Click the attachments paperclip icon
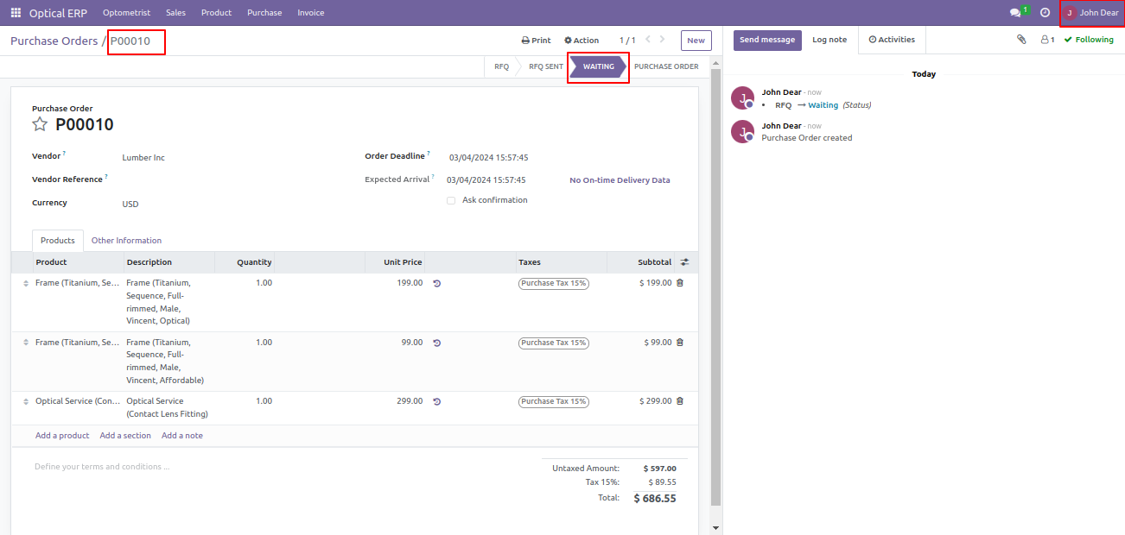This screenshot has width=1125, height=535. pyautogui.click(x=1021, y=40)
